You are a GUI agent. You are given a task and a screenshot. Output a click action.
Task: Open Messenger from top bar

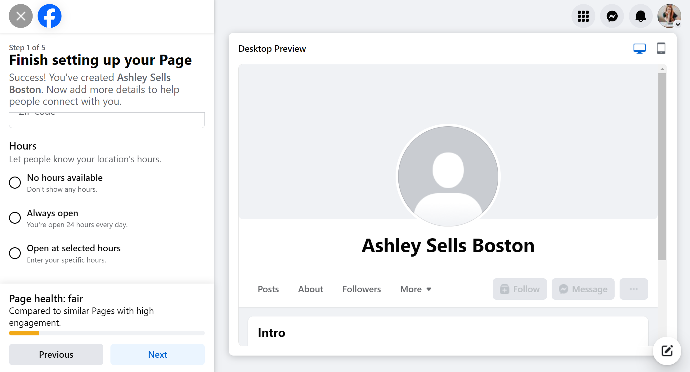pos(612,16)
